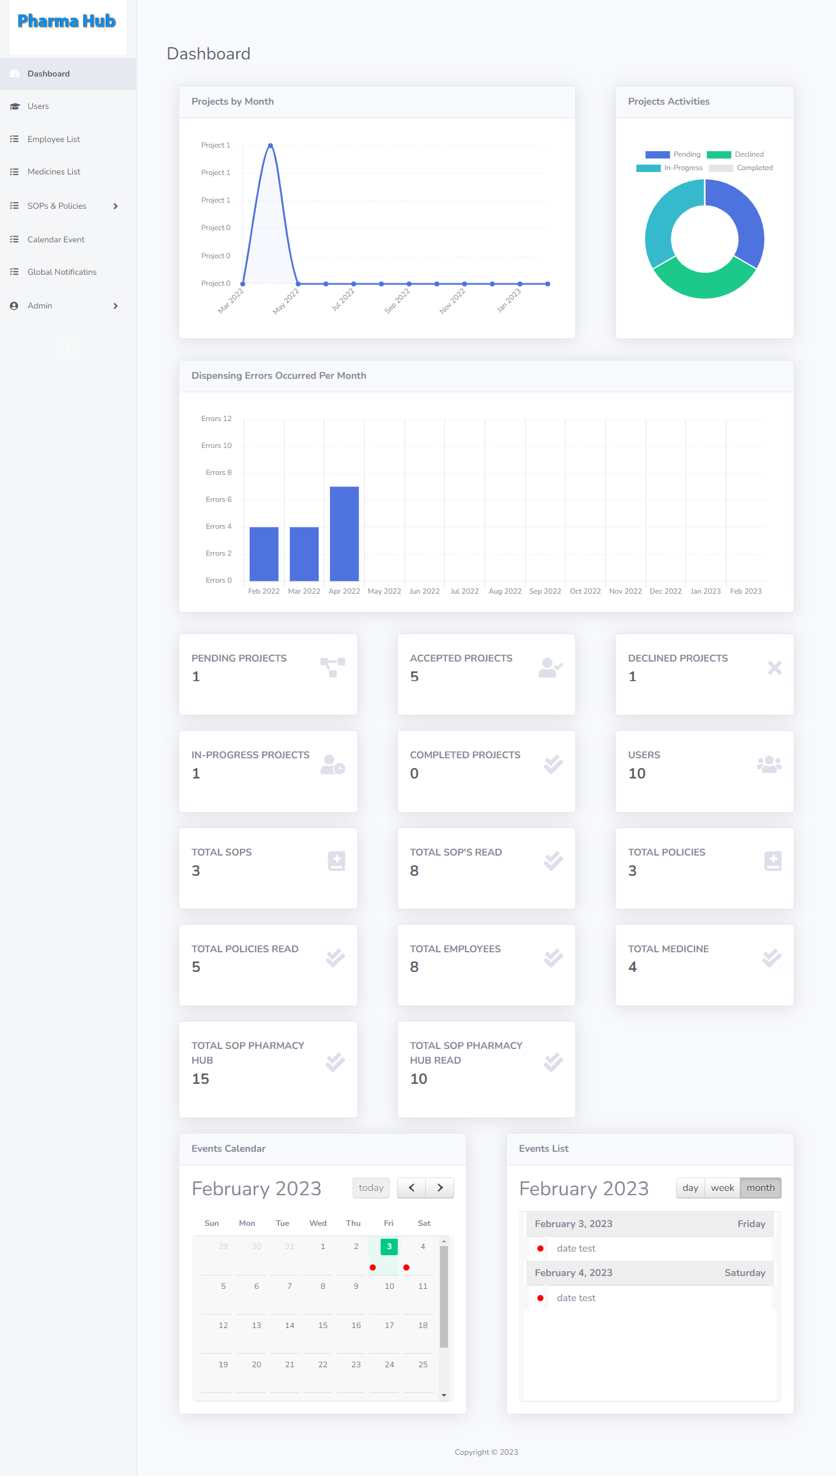Click the Pending Projects diagram icon

[333, 668]
